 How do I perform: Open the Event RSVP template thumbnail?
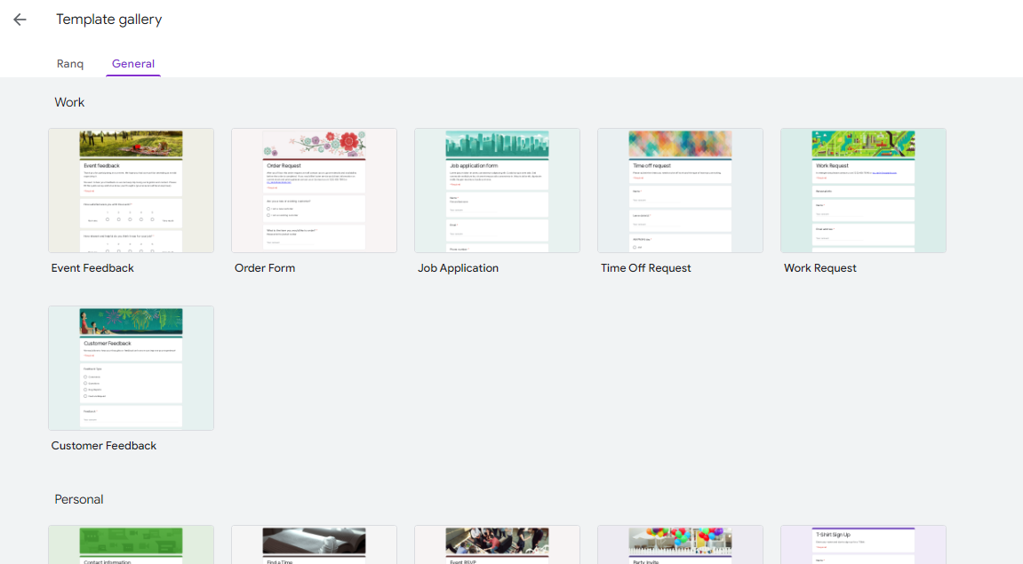(x=497, y=545)
